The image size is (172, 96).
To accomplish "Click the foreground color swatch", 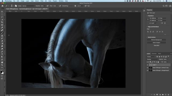I will (1, 72).
